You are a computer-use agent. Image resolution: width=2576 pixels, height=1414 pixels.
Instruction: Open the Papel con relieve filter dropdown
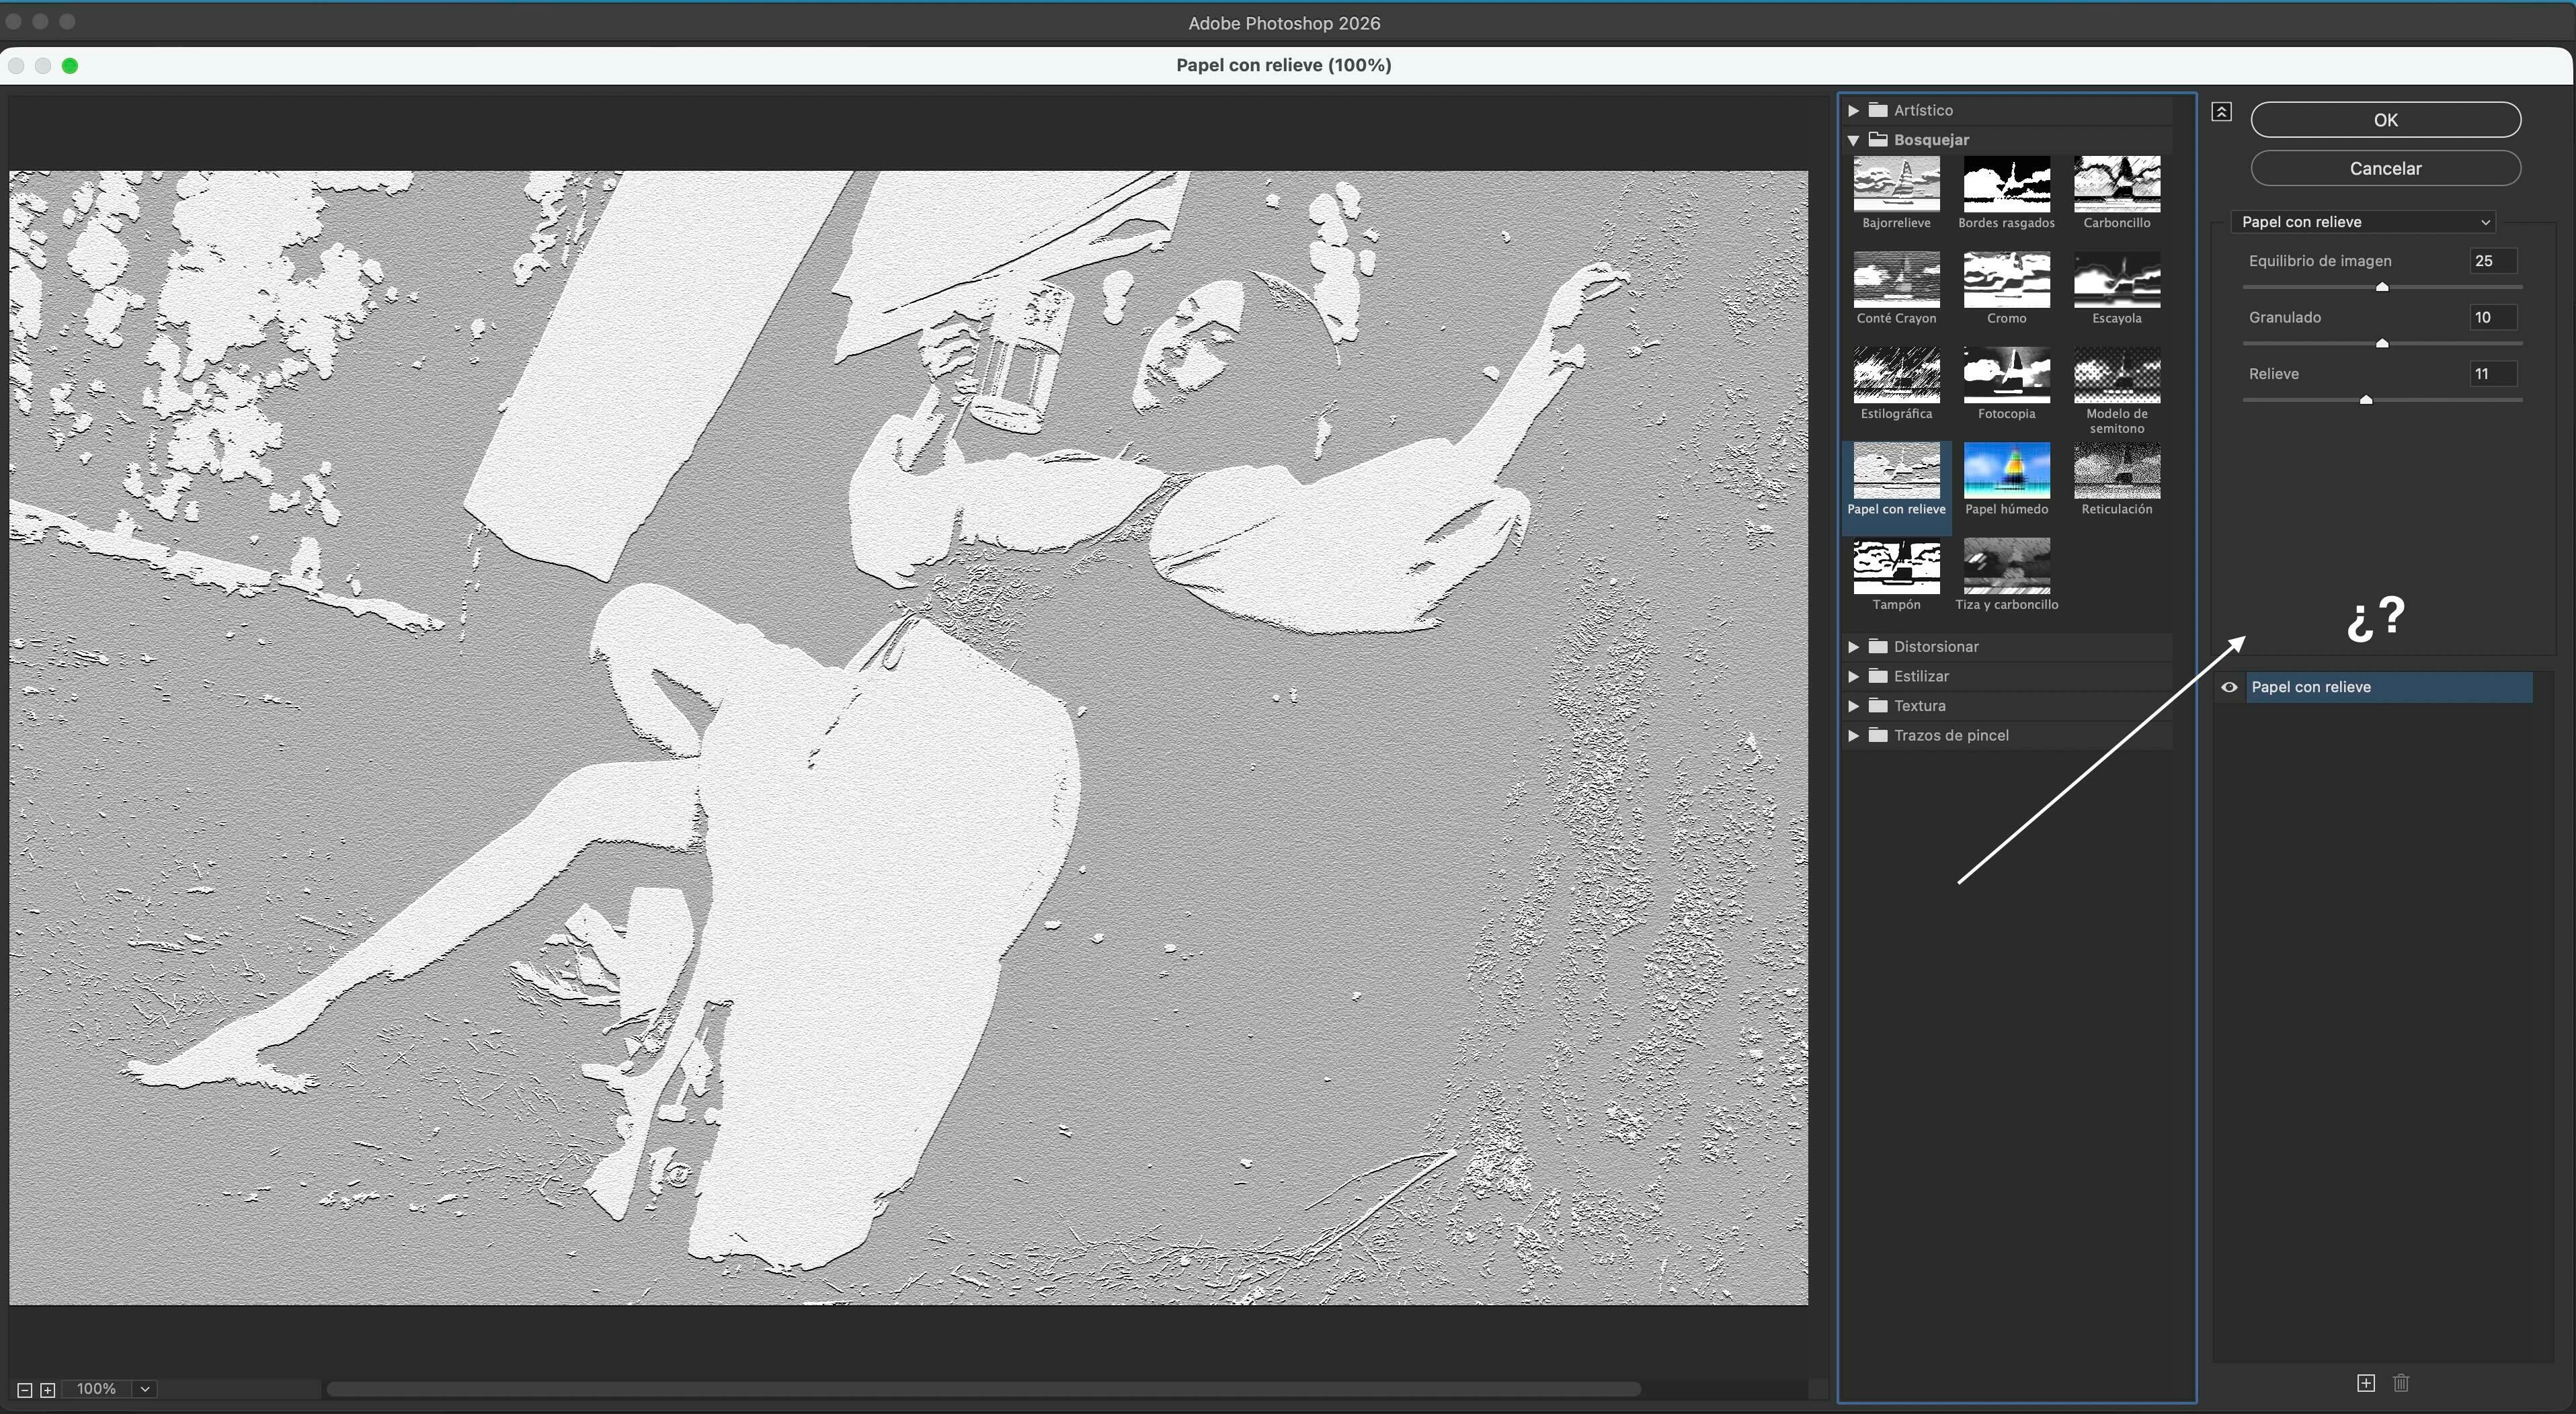pyautogui.click(x=2364, y=222)
